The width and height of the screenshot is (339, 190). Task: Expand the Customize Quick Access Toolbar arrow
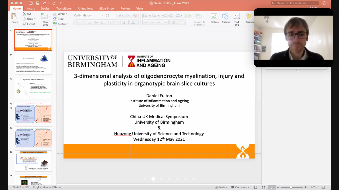(x=61, y=3)
